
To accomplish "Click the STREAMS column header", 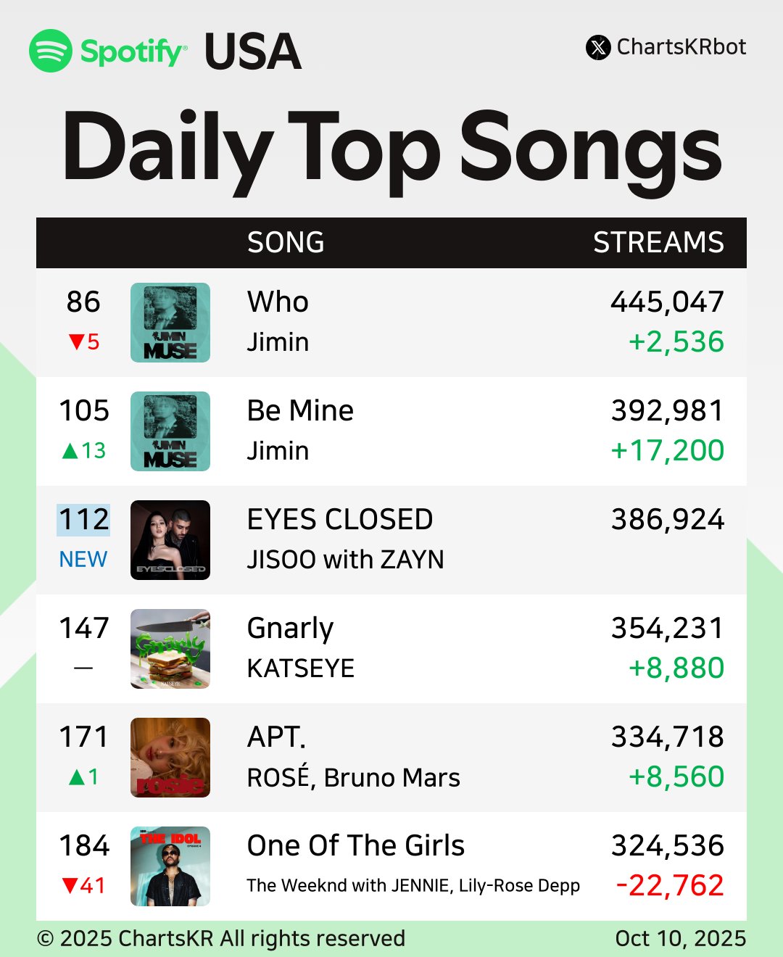I will click(658, 243).
